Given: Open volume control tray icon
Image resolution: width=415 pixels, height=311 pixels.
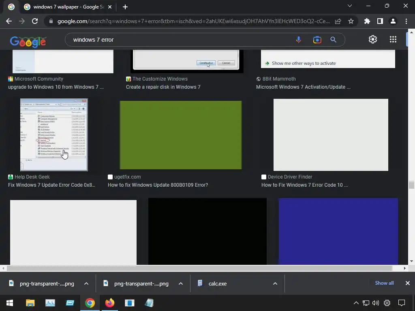Looking at the screenshot, I should click(376, 303).
